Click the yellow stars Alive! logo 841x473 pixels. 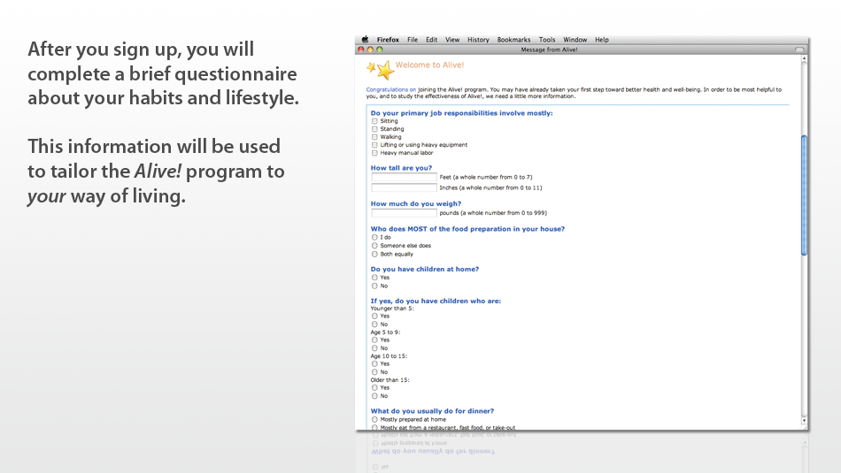(381, 69)
